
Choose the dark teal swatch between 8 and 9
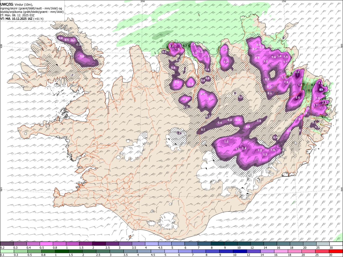click(217, 244)
